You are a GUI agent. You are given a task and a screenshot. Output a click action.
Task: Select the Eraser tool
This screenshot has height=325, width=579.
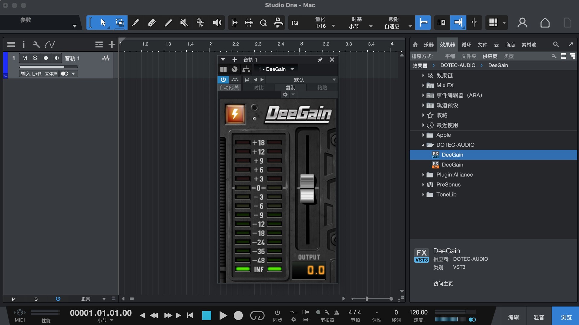point(152,23)
